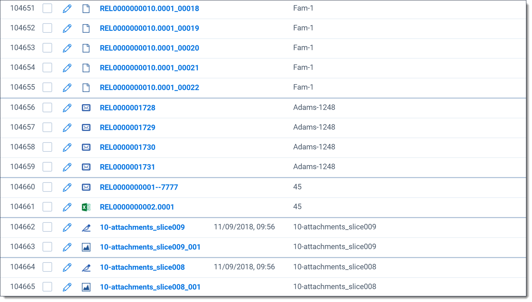The height and width of the screenshot is (302, 532).
Task: Open the 10-attachments_slice008 link
Action: tap(142, 267)
